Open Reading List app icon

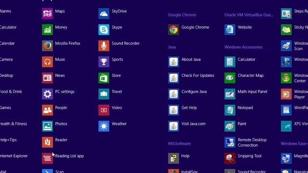(x=47, y=158)
